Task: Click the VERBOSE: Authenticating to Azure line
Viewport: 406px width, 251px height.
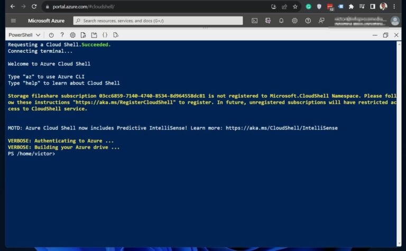Action: coord(61,141)
